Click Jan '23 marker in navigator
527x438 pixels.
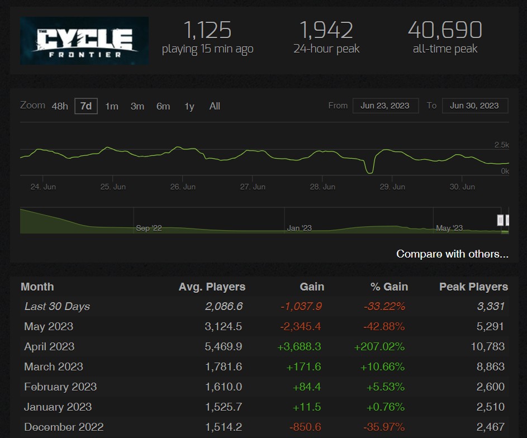(299, 228)
